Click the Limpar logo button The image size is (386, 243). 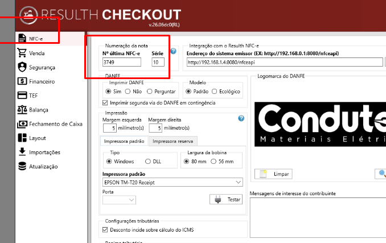point(273,174)
